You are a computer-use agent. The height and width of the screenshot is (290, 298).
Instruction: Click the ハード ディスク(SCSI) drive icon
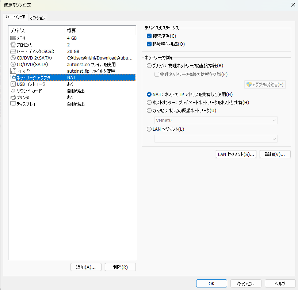click(13, 51)
